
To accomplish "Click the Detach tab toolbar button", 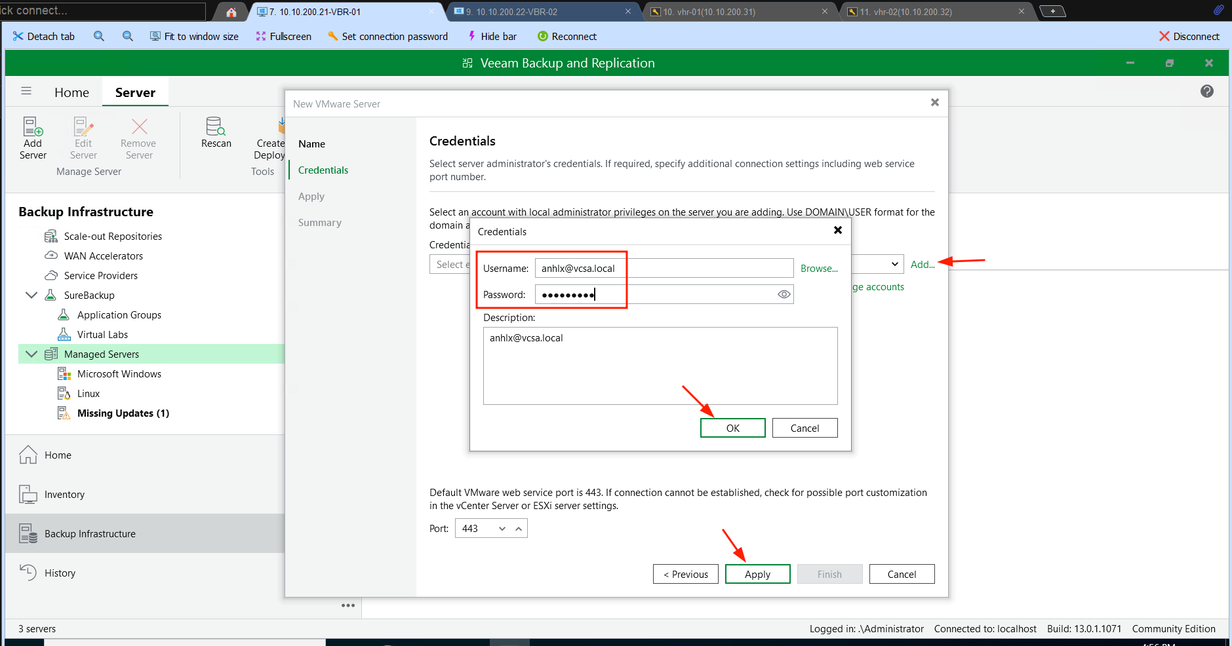I will pos(44,37).
